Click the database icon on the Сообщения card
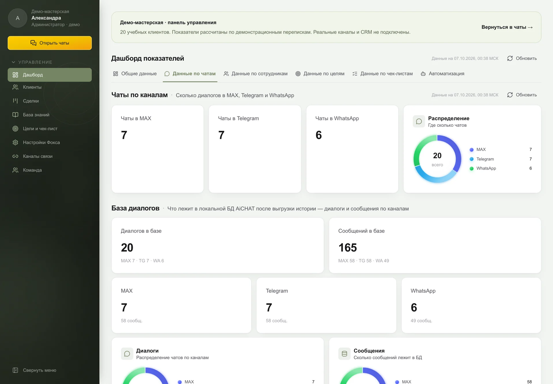This screenshot has height=384, width=553. click(344, 354)
